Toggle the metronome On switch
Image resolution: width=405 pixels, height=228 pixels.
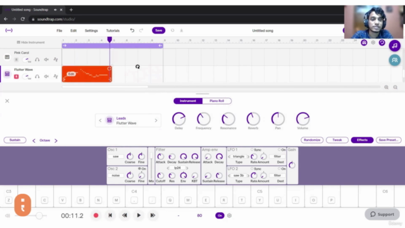click(x=220, y=215)
